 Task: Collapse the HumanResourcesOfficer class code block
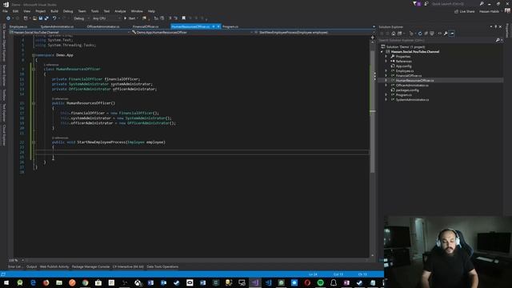[34, 70]
